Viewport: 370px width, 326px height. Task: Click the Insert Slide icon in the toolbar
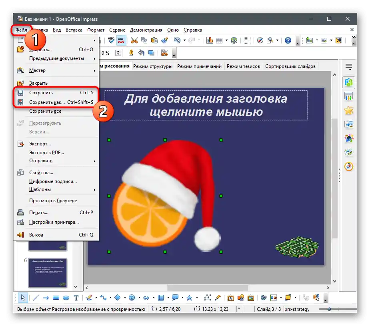coord(309,40)
